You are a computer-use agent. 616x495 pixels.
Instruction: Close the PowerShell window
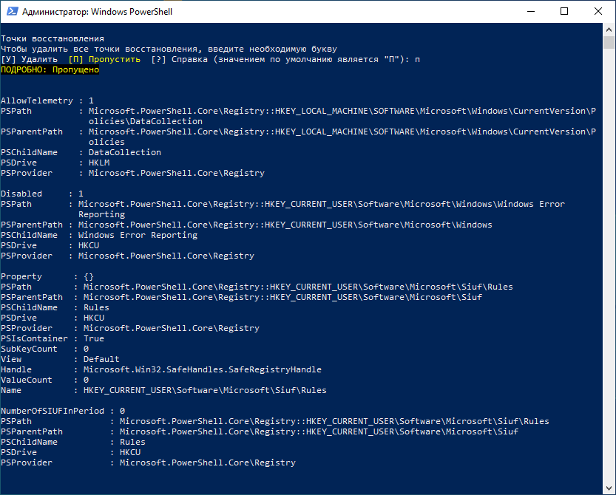pyautogui.click(x=598, y=11)
